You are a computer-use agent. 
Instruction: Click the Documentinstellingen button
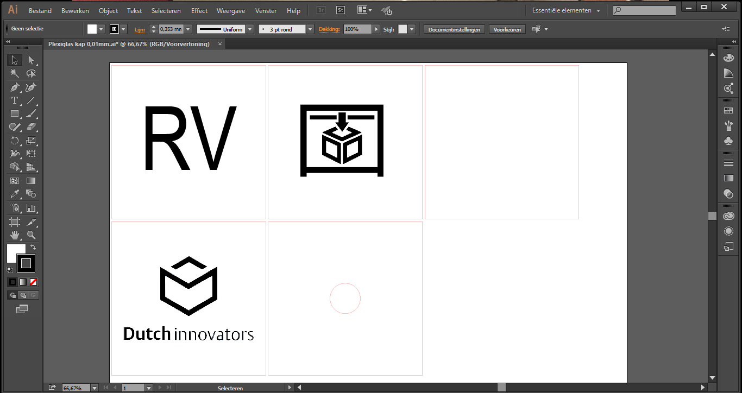click(x=454, y=29)
